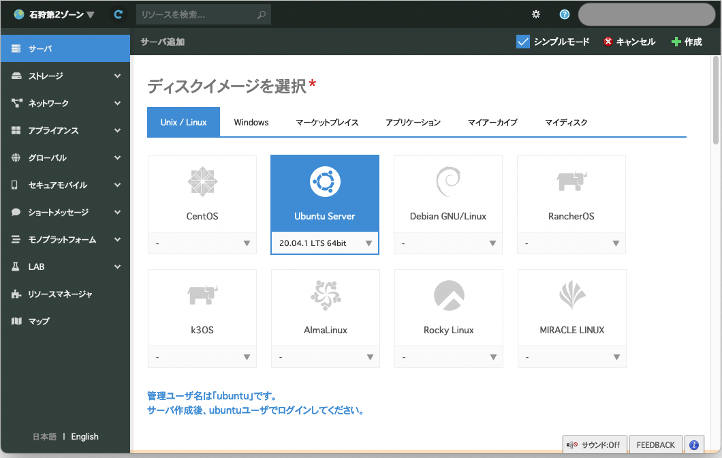This screenshot has width=722, height=458.
Task: Open the MIRACLE LINUX version dropdown
Action: click(x=572, y=356)
